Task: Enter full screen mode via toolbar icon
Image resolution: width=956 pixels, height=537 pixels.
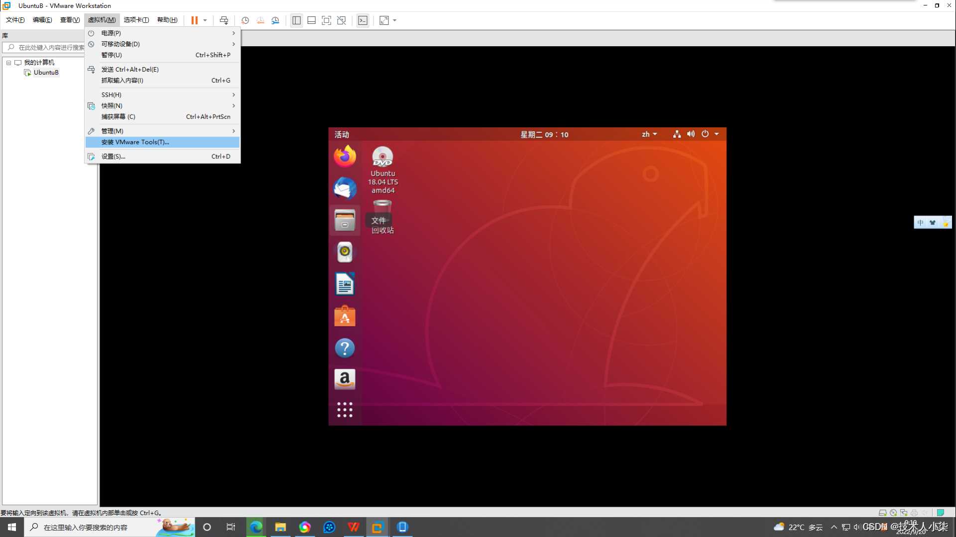Action: point(326,20)
